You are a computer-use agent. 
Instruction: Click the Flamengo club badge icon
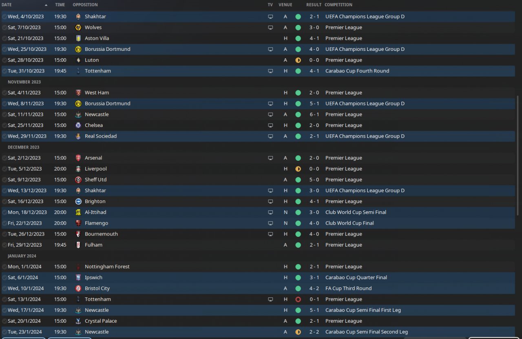78,223
